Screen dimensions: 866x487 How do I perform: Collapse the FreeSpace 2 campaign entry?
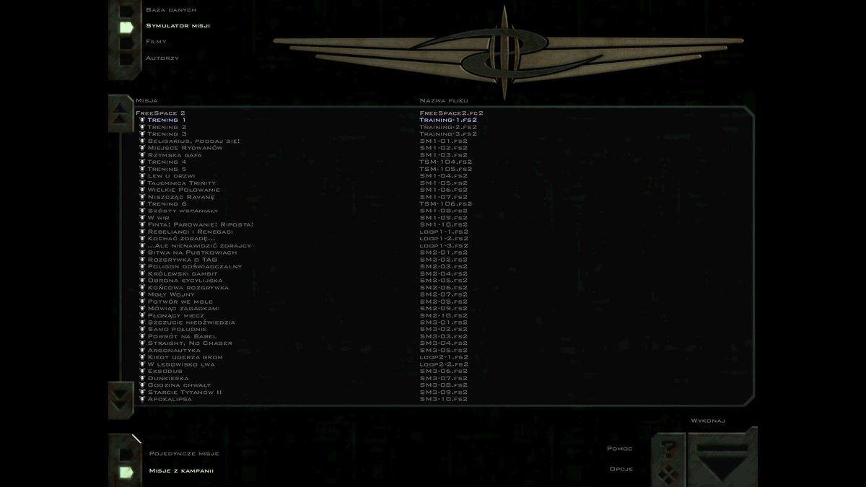(x=159, y=113)
